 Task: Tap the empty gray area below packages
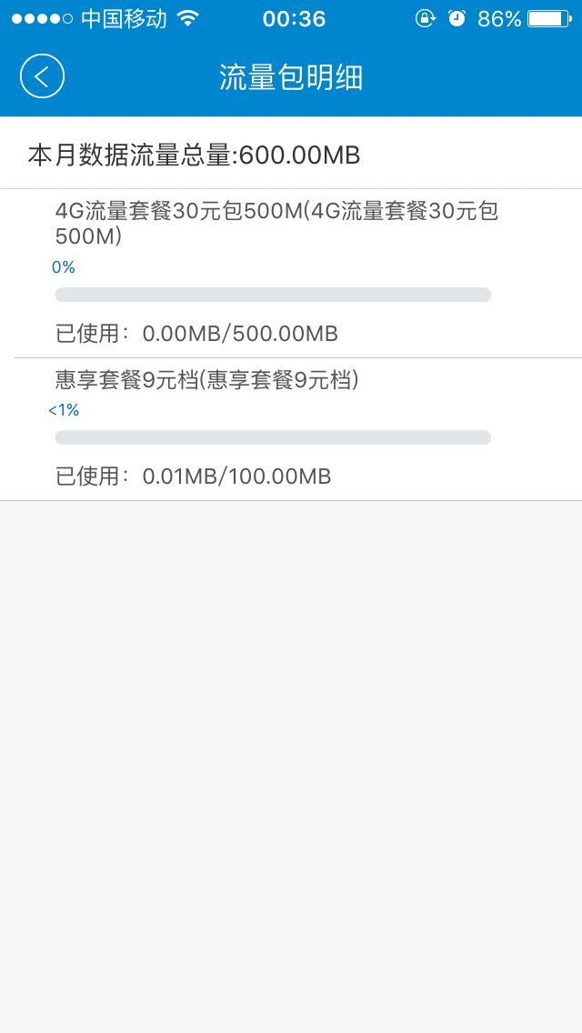pyautogui.click(x=291, y=764)
